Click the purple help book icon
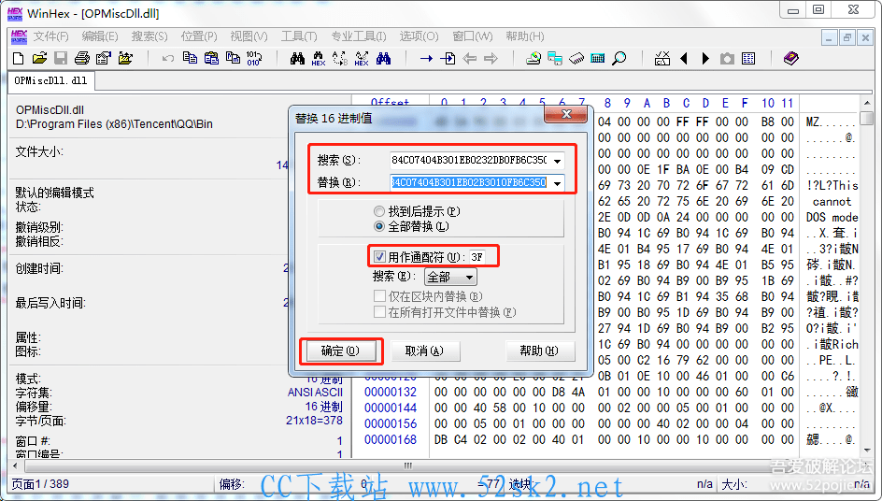This screenshot has width=882, height=501. [x=790, y=59]
